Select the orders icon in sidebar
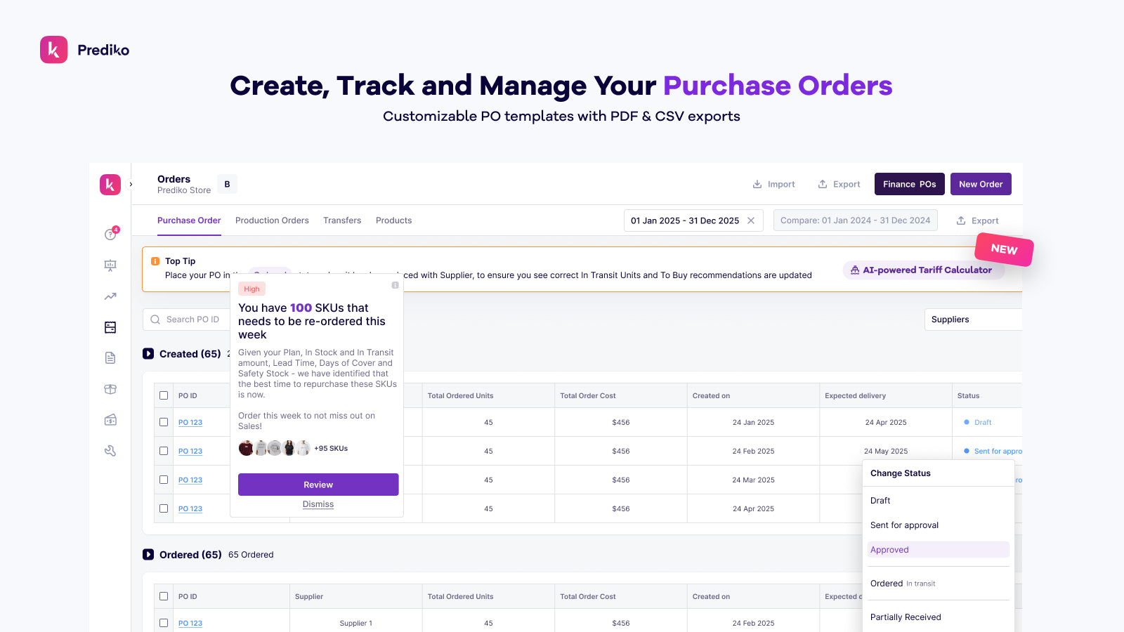Screen dimensions: 1124x632 coord(110,327)
